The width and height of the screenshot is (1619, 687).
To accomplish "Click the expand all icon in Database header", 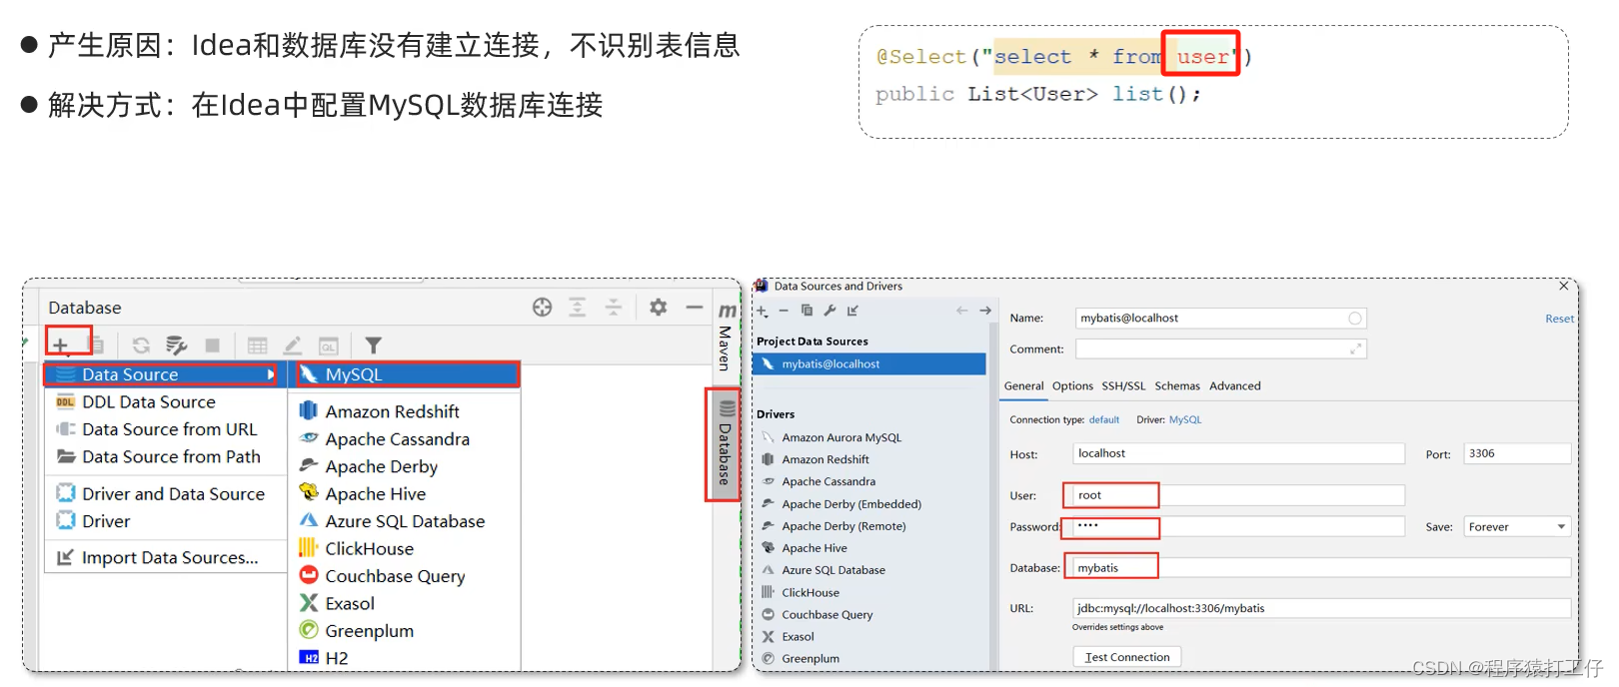I will [x=578, y=308].
